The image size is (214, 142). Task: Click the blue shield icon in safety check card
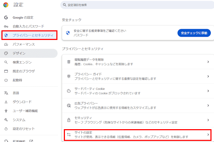click(x=68, y=33)
